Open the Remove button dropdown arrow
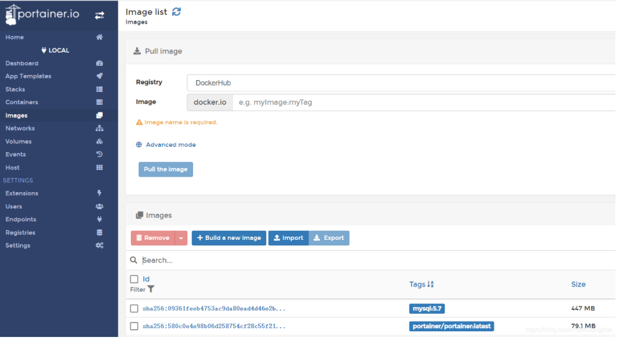The image size is (620, 338). click(x=181, y=238)
